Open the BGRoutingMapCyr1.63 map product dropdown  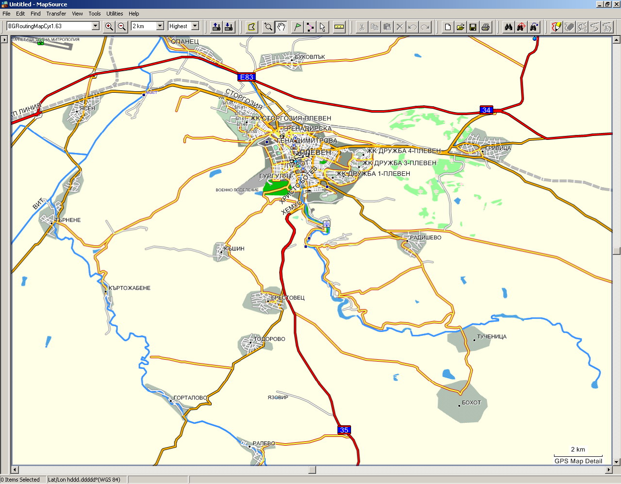click(x=95, y=26)
